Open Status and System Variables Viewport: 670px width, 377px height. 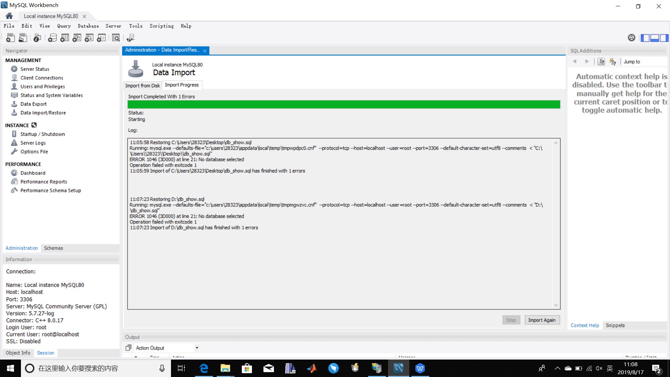tap(51, 95)
